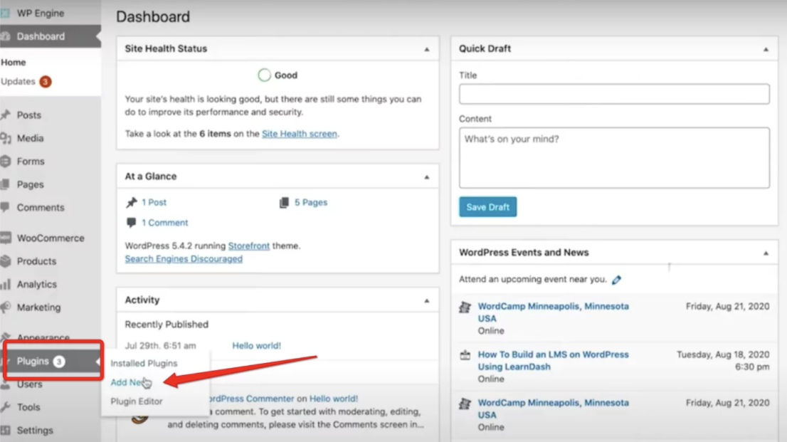
Task: Collapse the At a Glance panel
Action: pos(427,177)
